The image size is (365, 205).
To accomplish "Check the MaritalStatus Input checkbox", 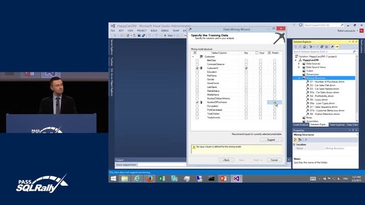I will [260, 91].
